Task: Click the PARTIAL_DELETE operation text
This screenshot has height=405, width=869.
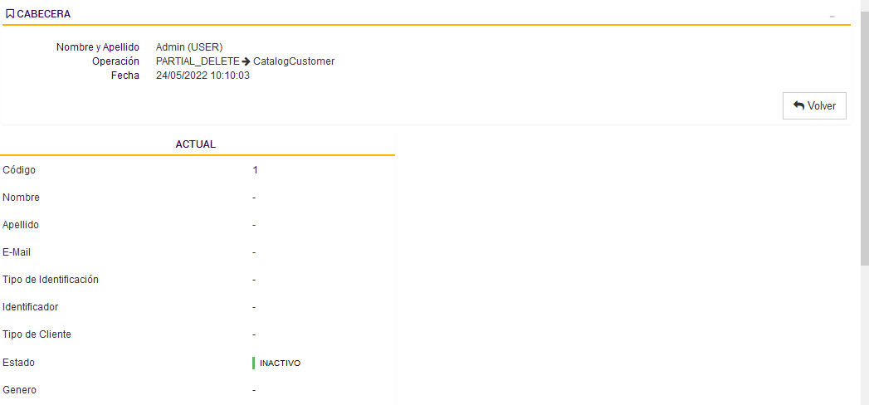Action: [x=198, y=61]
